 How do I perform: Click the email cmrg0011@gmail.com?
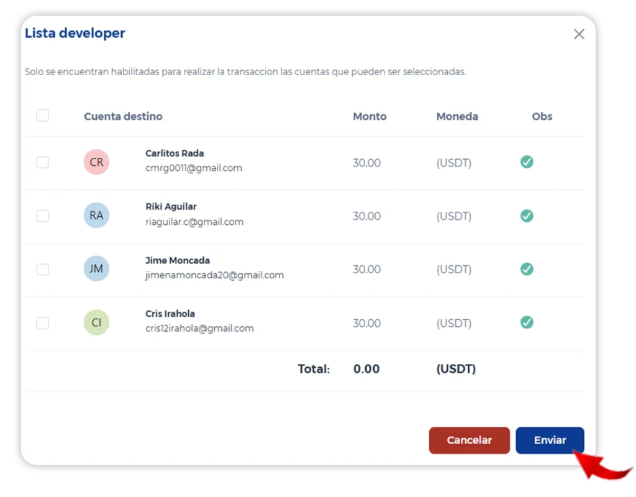coord(194,168)
